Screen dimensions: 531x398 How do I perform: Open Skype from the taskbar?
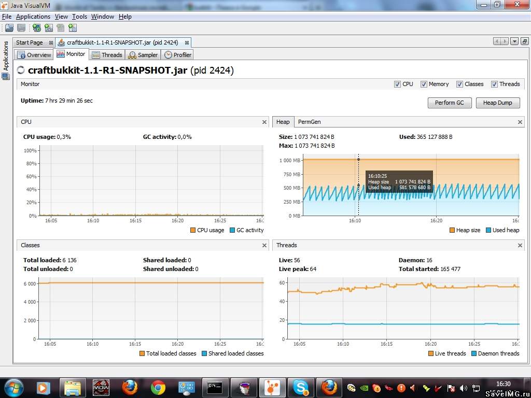pyautogui.click(x=300, y=388)
